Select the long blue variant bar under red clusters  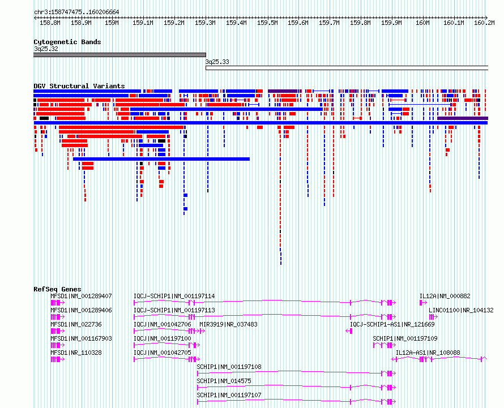coord(161,159)
